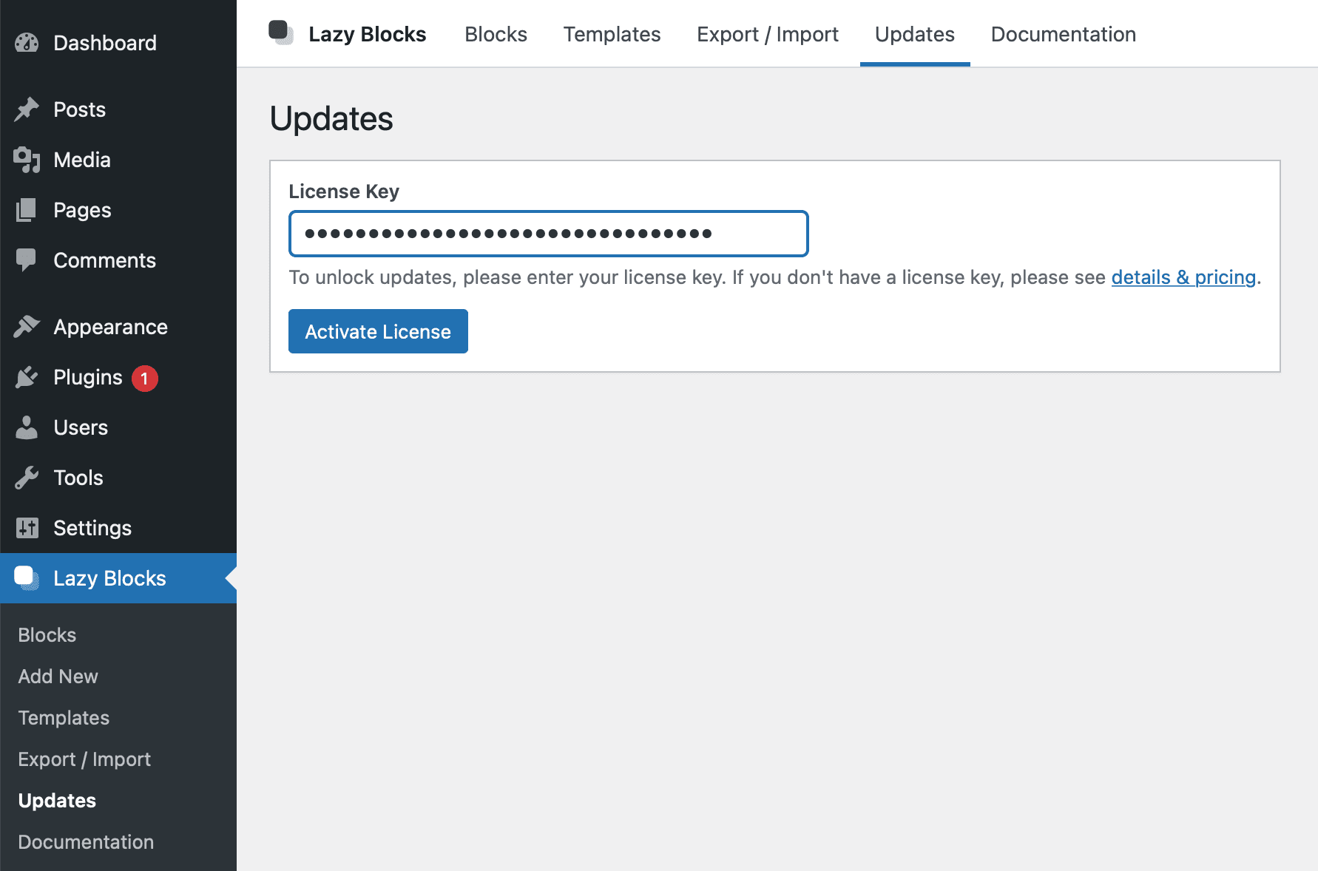Click the Comments speech bubble icon
Viewport: 1318px width, 871px height.
(x=27, y=260)
